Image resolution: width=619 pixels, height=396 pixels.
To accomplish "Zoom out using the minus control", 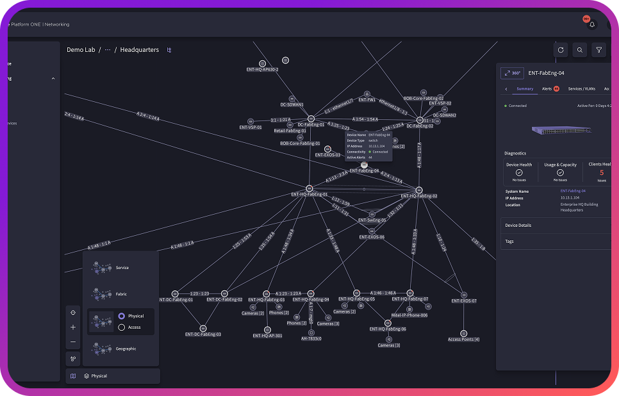I will [x=72, y=342].
